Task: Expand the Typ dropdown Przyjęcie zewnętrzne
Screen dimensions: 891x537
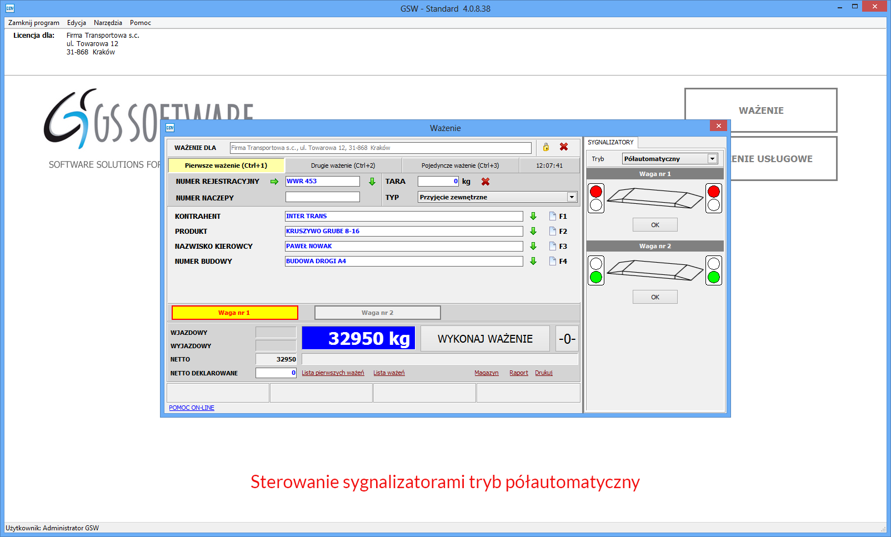Action: click(x=572, y=197)
